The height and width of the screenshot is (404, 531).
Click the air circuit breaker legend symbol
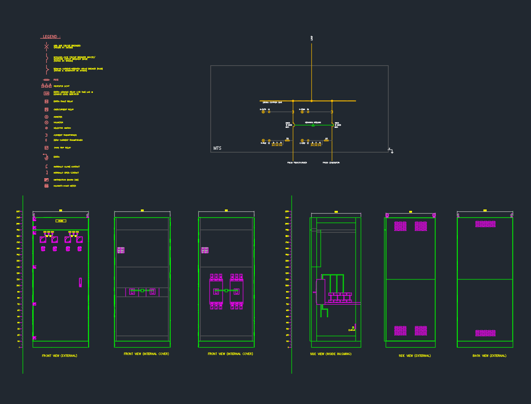[46, 47]
